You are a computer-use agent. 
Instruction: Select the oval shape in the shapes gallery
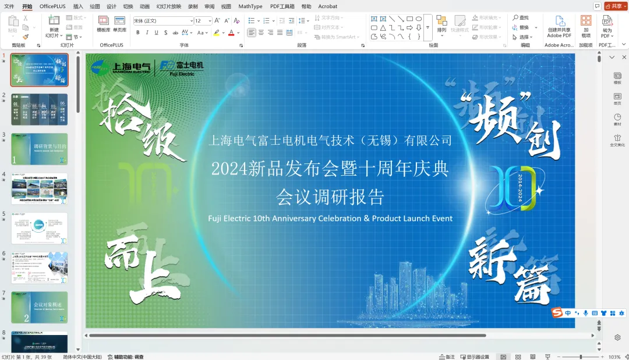pyautogui.click(x=418, y=19)
